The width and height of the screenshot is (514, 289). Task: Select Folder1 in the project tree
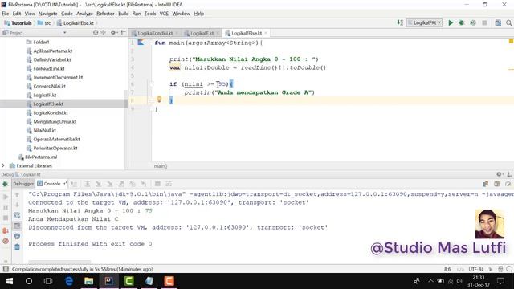38,42
